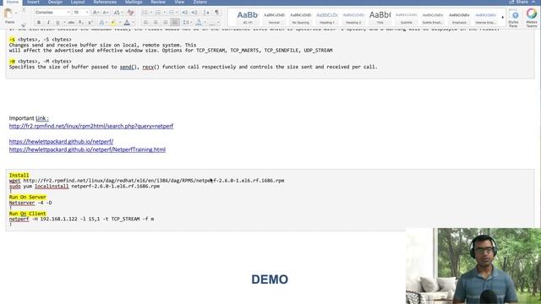Open the rpmfind.net netperf search link

pos(91,126)
